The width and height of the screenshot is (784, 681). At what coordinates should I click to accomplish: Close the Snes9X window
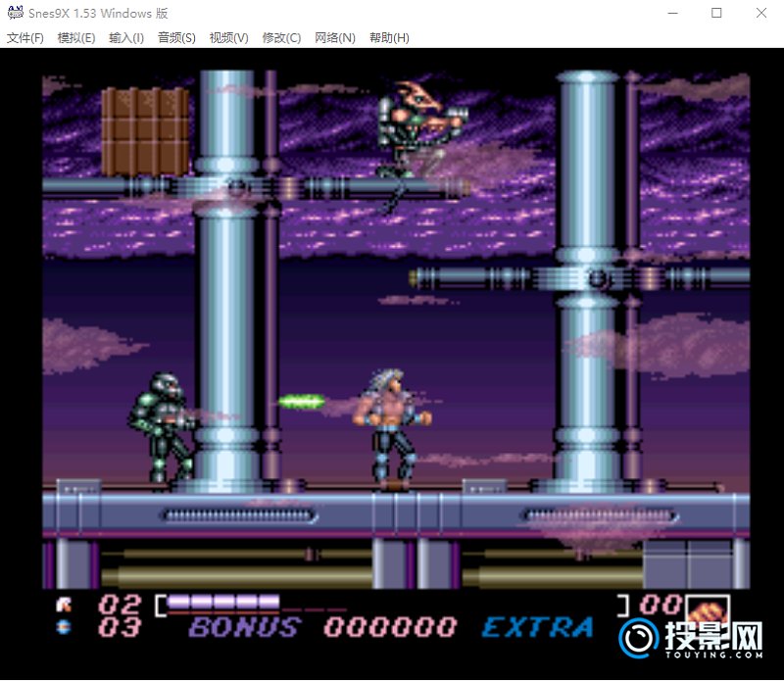click(761, 13)
